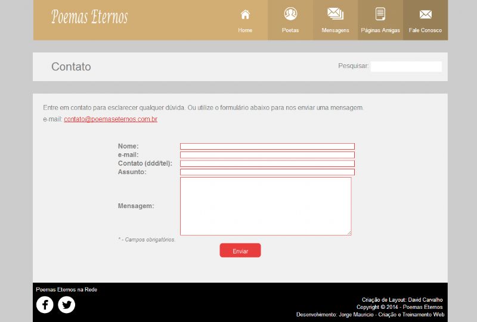Click the Contato page heading

71,67
